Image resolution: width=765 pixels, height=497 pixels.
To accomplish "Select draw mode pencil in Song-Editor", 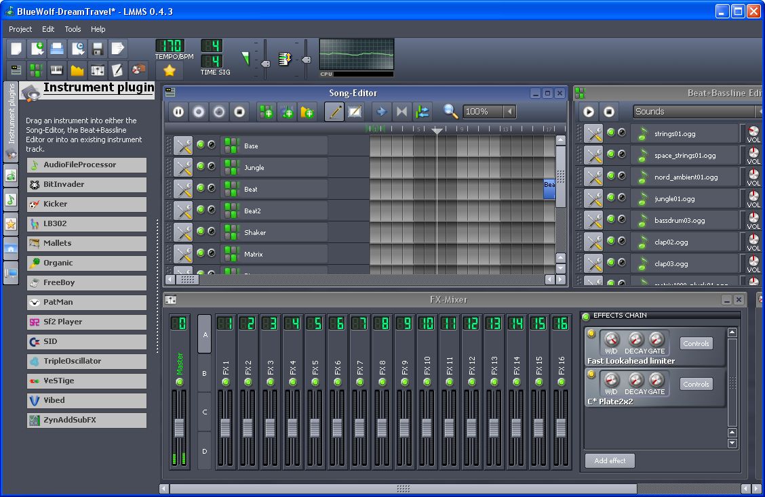I will point(335,112).
